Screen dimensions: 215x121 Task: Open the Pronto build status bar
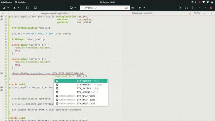[x=105, y=8]
